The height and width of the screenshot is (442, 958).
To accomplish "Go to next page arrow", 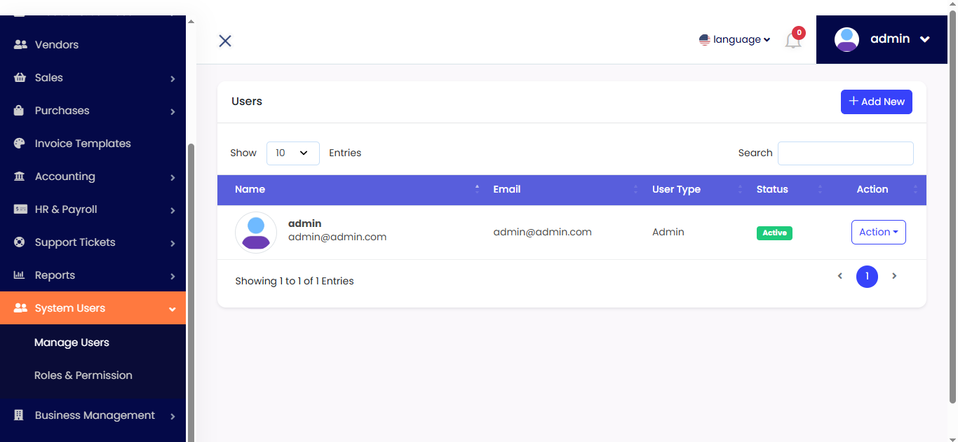I will click(x=894, y=276).
